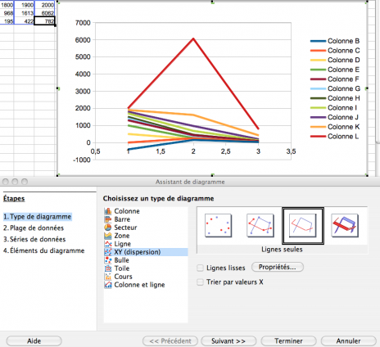Click the Colonne L red legend swatch
This screenshot has height=347, width=380.
point(318,137)
